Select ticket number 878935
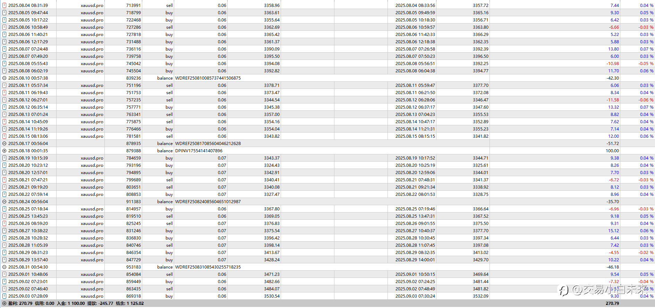Image resolution: width=655 pixels, height=308 pixels. (133, 143)
